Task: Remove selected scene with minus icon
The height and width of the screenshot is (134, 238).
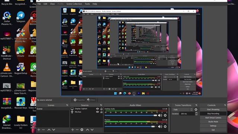Action: tap(43, 130)
